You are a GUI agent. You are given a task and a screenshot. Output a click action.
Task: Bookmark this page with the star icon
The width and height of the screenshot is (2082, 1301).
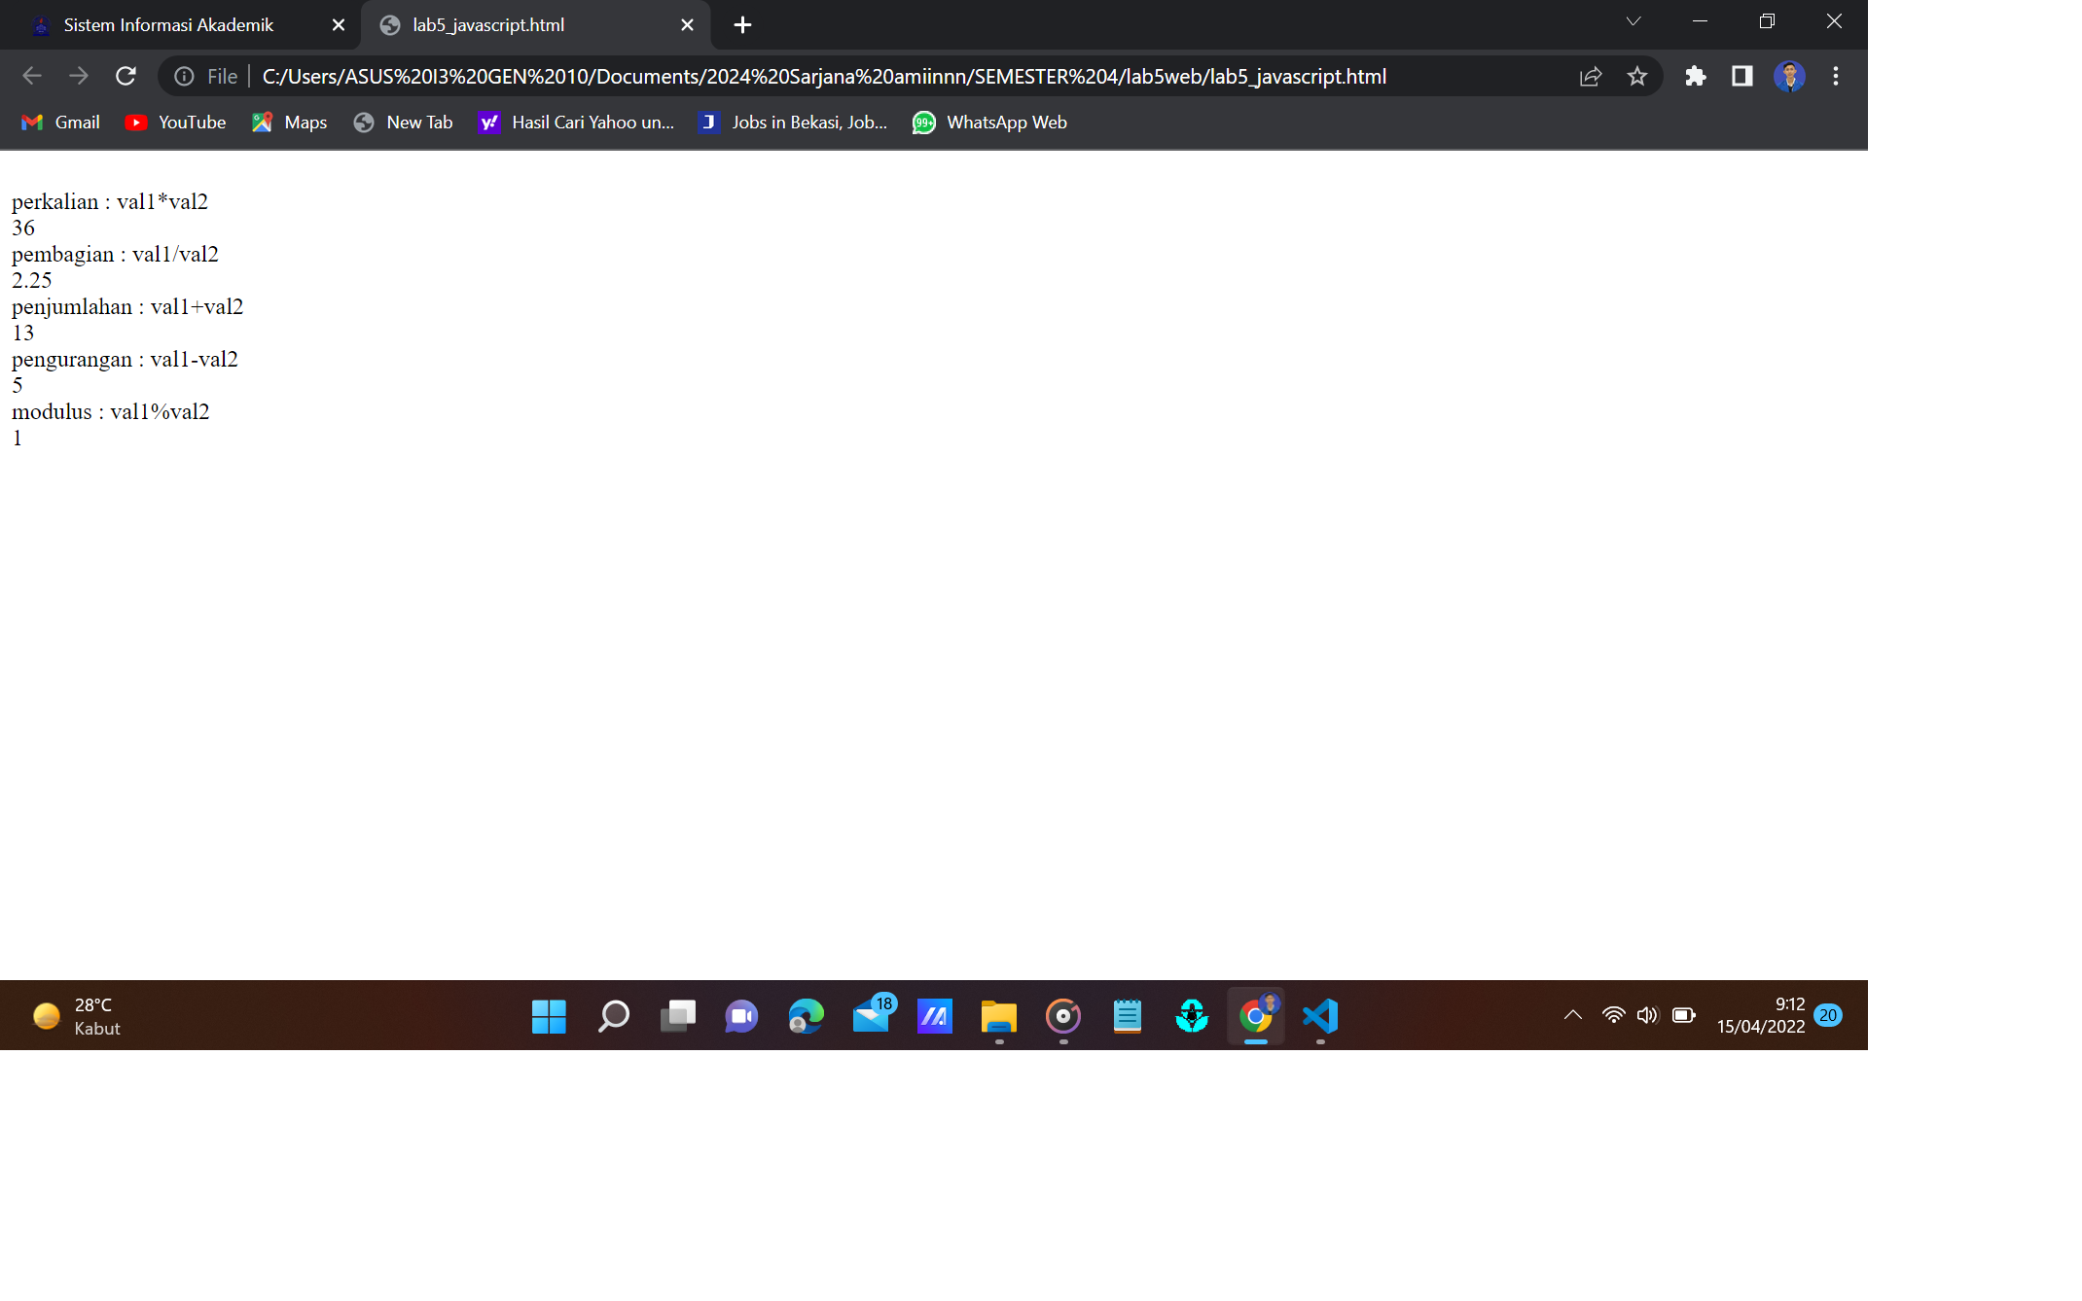click(1637, 76)
